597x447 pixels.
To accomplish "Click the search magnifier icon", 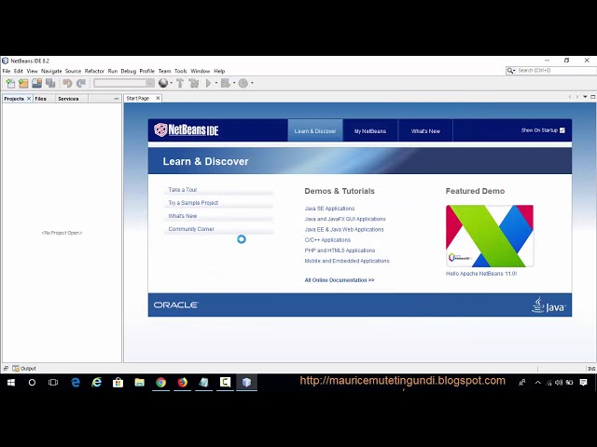I will tap(510, 71).
